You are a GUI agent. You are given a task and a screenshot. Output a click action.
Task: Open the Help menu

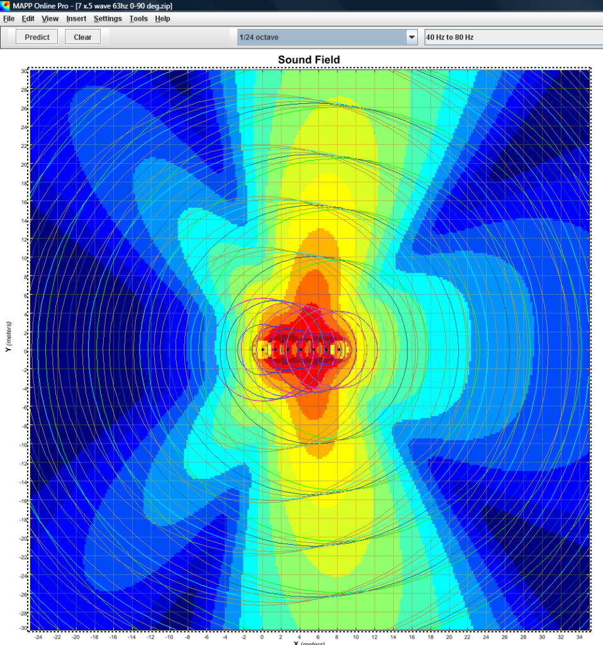click(x=162, y=18)
